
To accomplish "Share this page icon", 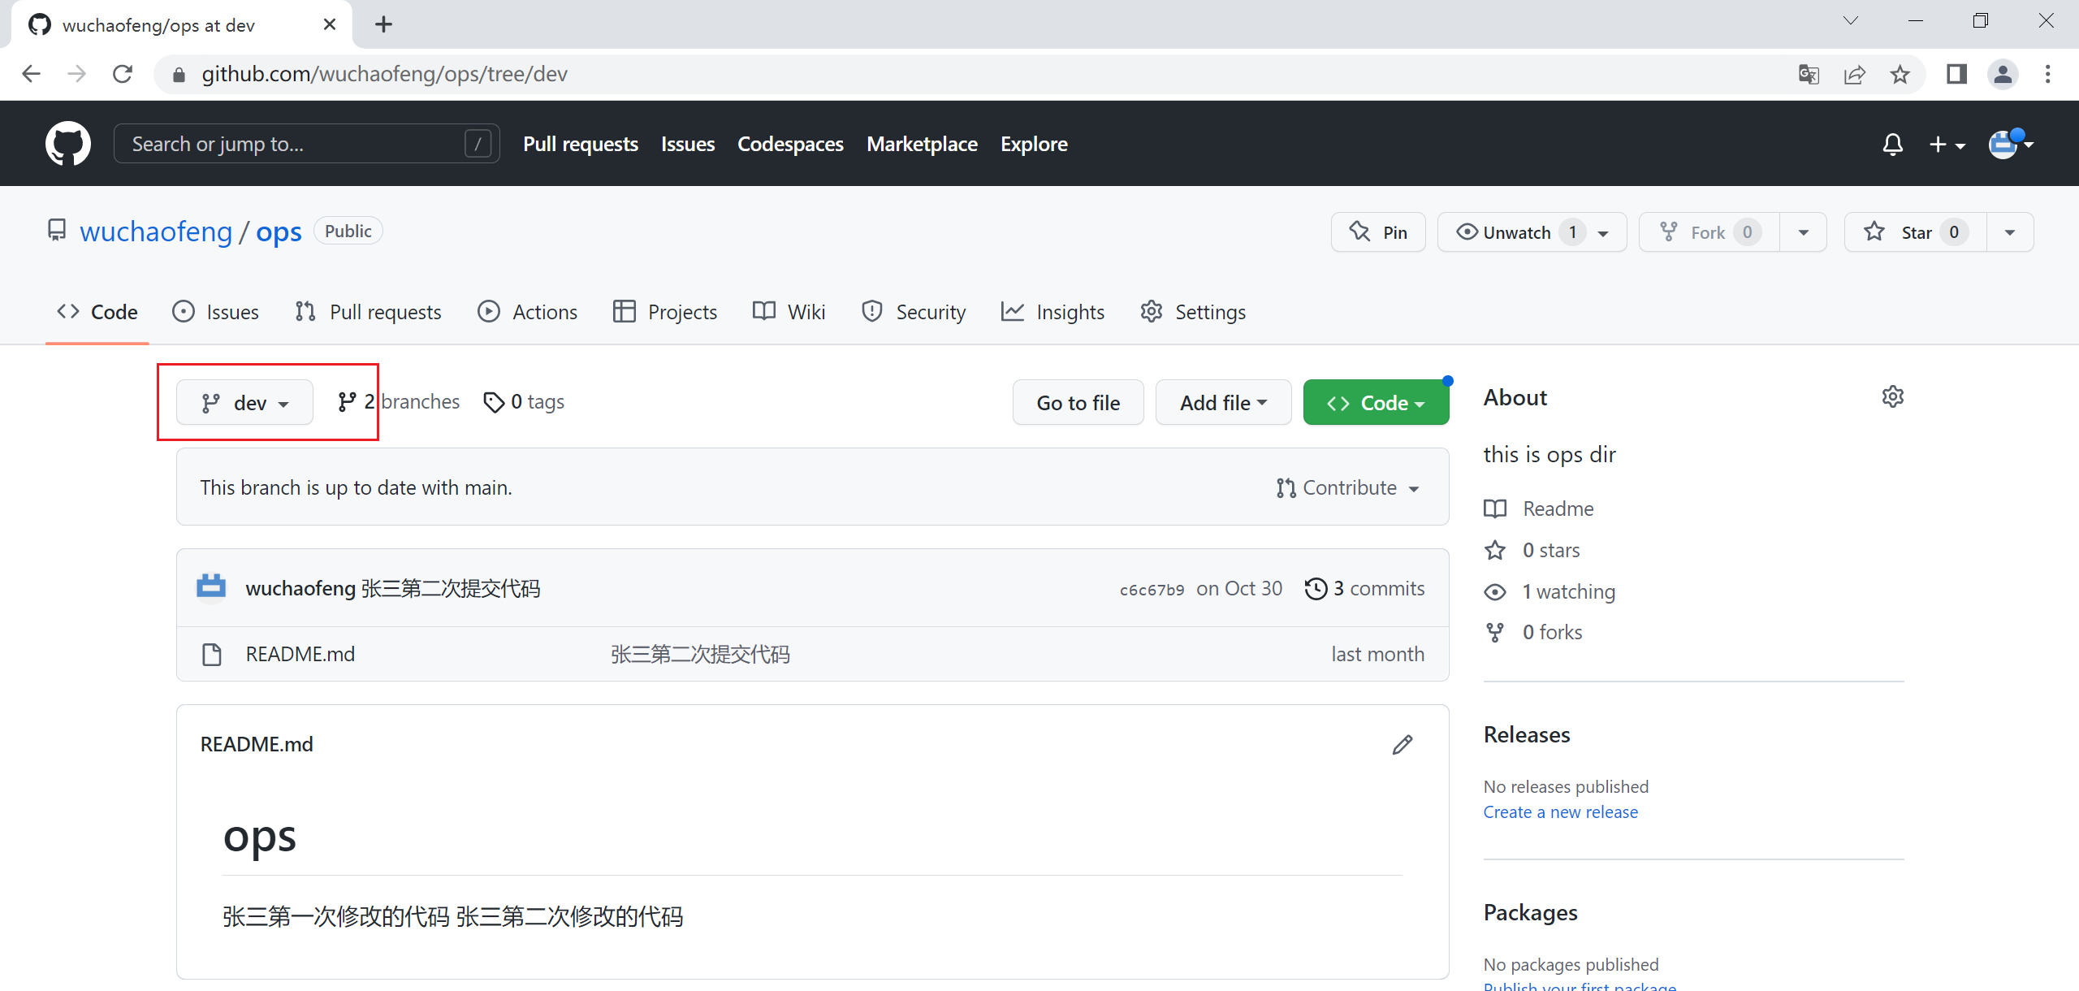I will pyautogui.click(x=1854, y=75).
